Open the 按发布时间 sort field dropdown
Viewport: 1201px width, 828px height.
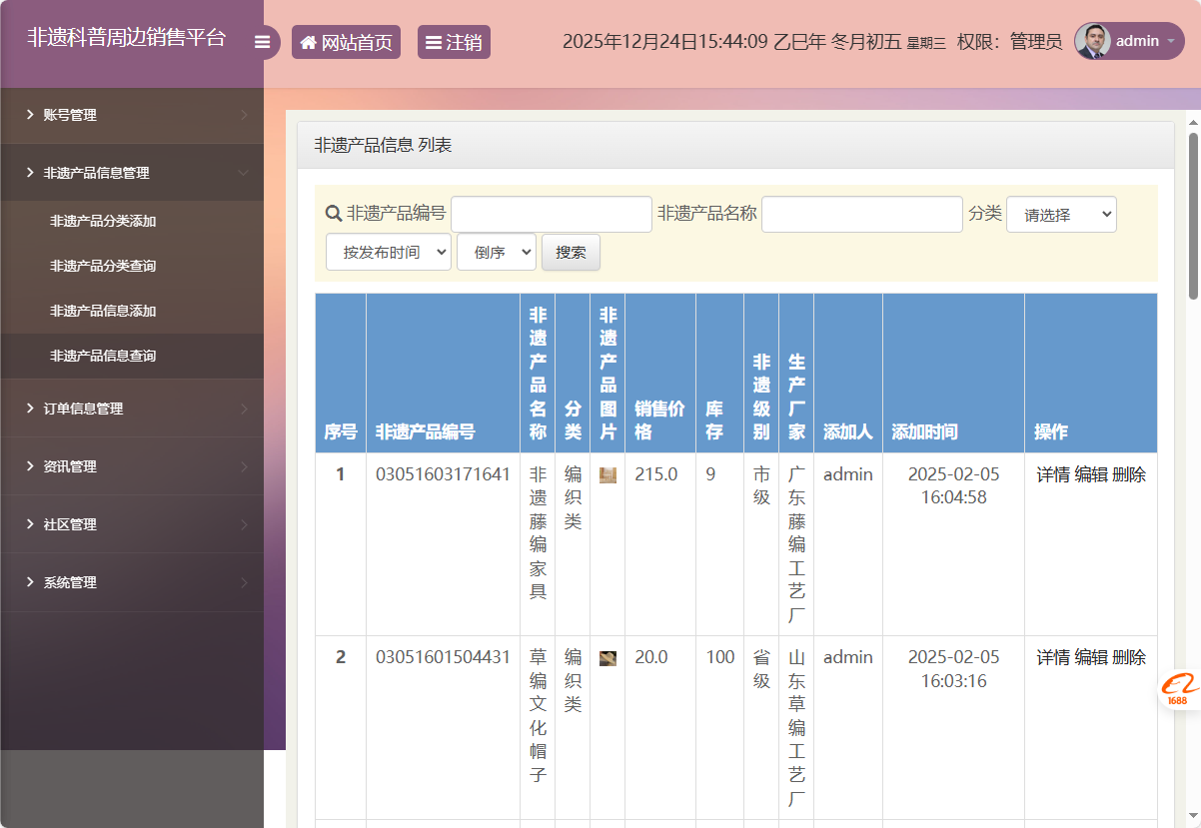click(x=388, y=252)
